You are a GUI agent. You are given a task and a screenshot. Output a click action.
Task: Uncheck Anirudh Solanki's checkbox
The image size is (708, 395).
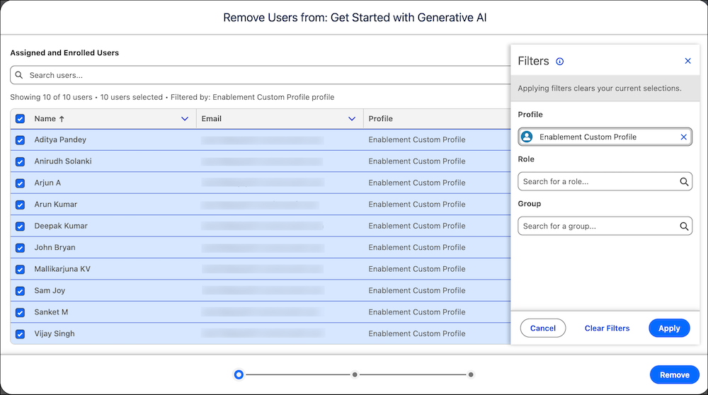click(20, 161)
